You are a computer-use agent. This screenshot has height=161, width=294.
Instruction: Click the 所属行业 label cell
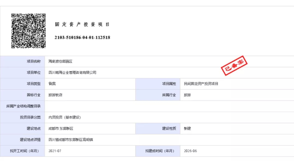pyautogui.click(x=169, y=95)
